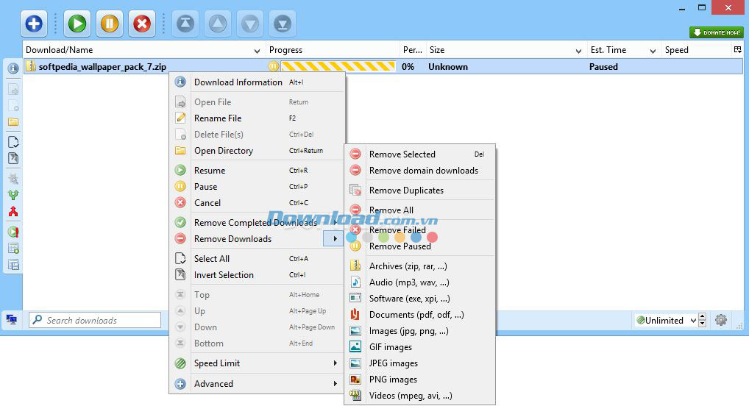Viewport: 749px width, 406px height.
Task: Click Remove All in submenu
Action: click(420, 210)
